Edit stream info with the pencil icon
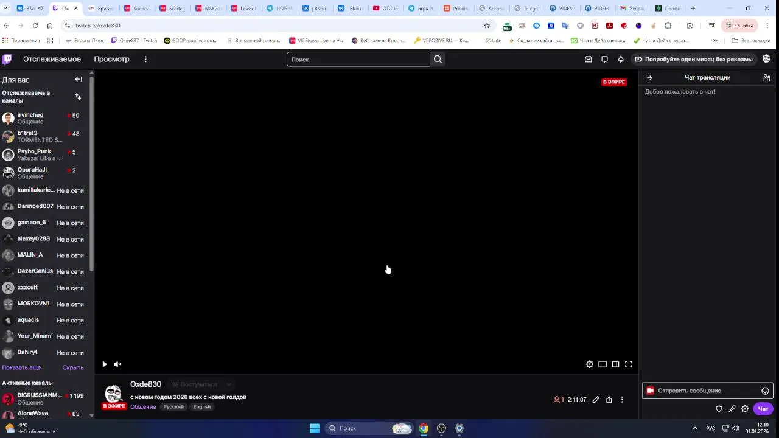Image resolution: width=779 pixels, height=438 pixels. [596, 400]
